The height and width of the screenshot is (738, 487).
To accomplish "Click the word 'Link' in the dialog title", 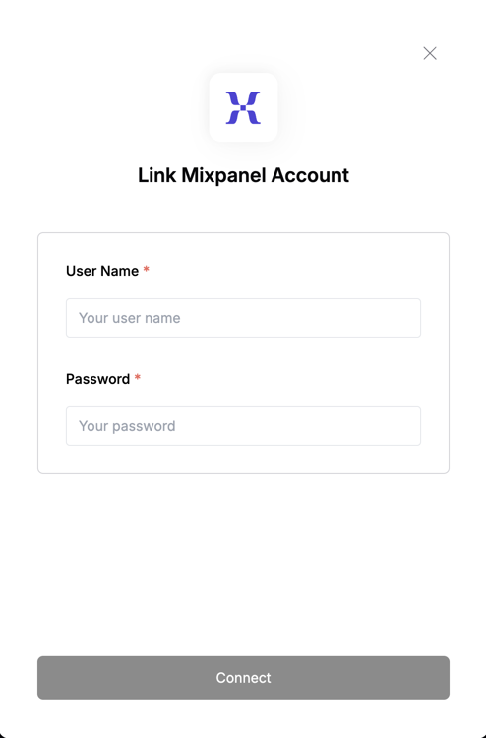I will [x=157, y=175].
